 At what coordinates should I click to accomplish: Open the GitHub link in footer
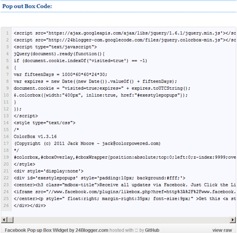[152, 230]
